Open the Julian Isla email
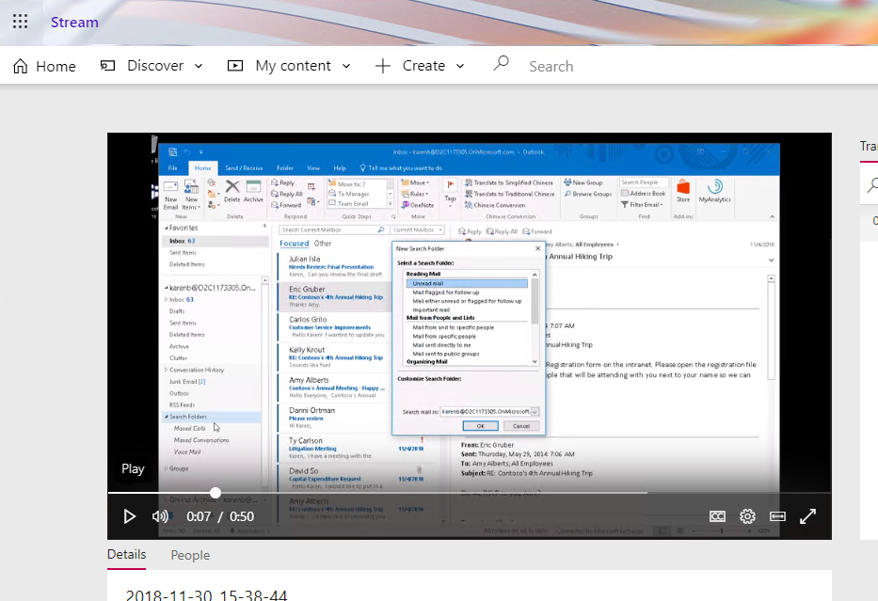 click(336, 266)
